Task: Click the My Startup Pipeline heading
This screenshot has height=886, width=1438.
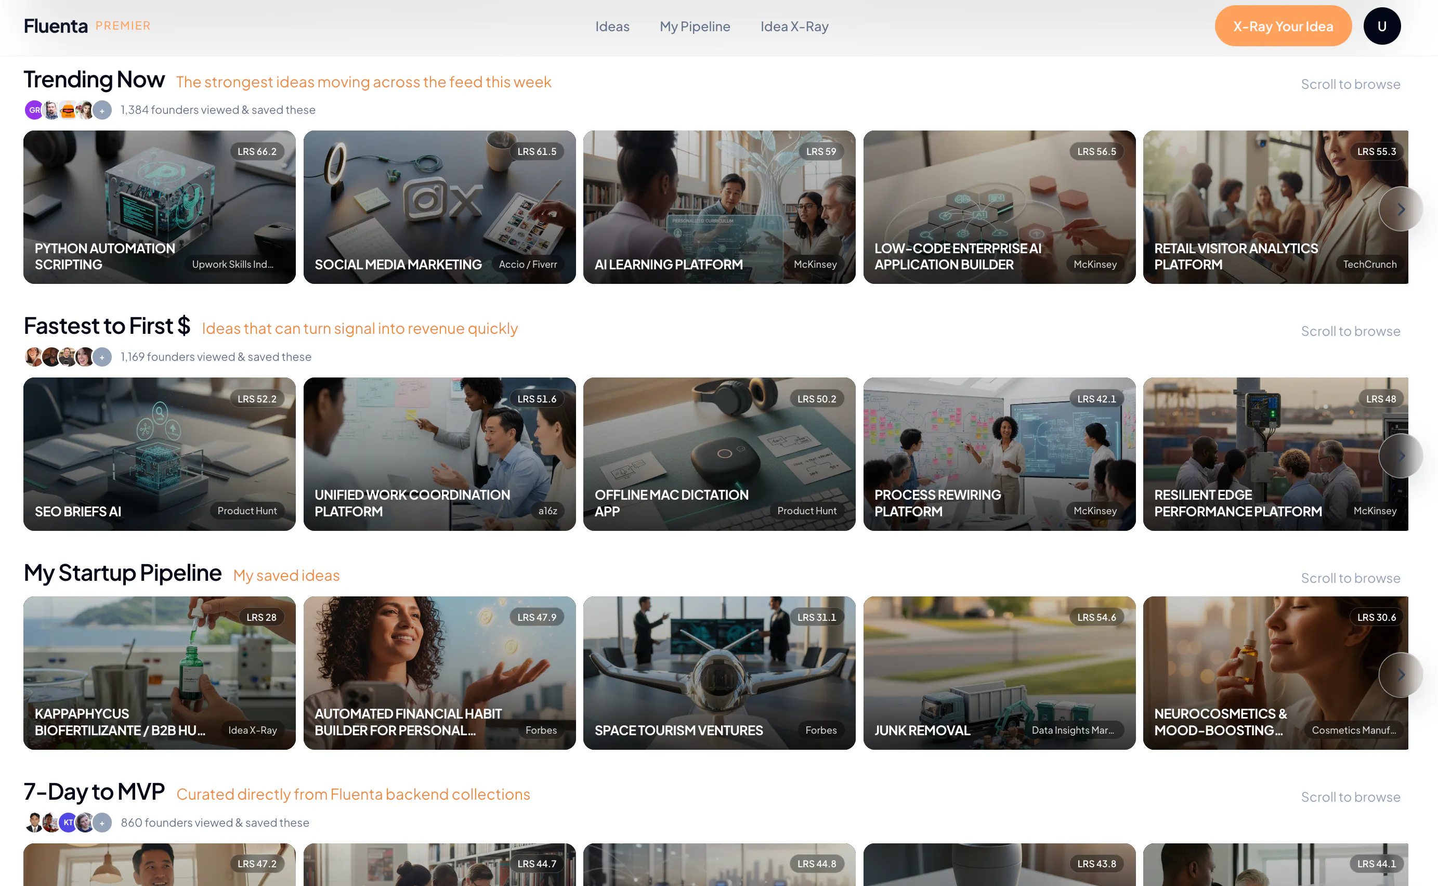Action: click(x=122, y=573)
